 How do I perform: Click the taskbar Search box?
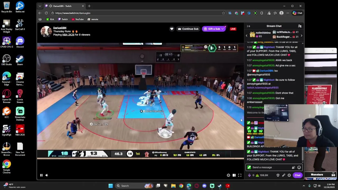tap(135, 186)
